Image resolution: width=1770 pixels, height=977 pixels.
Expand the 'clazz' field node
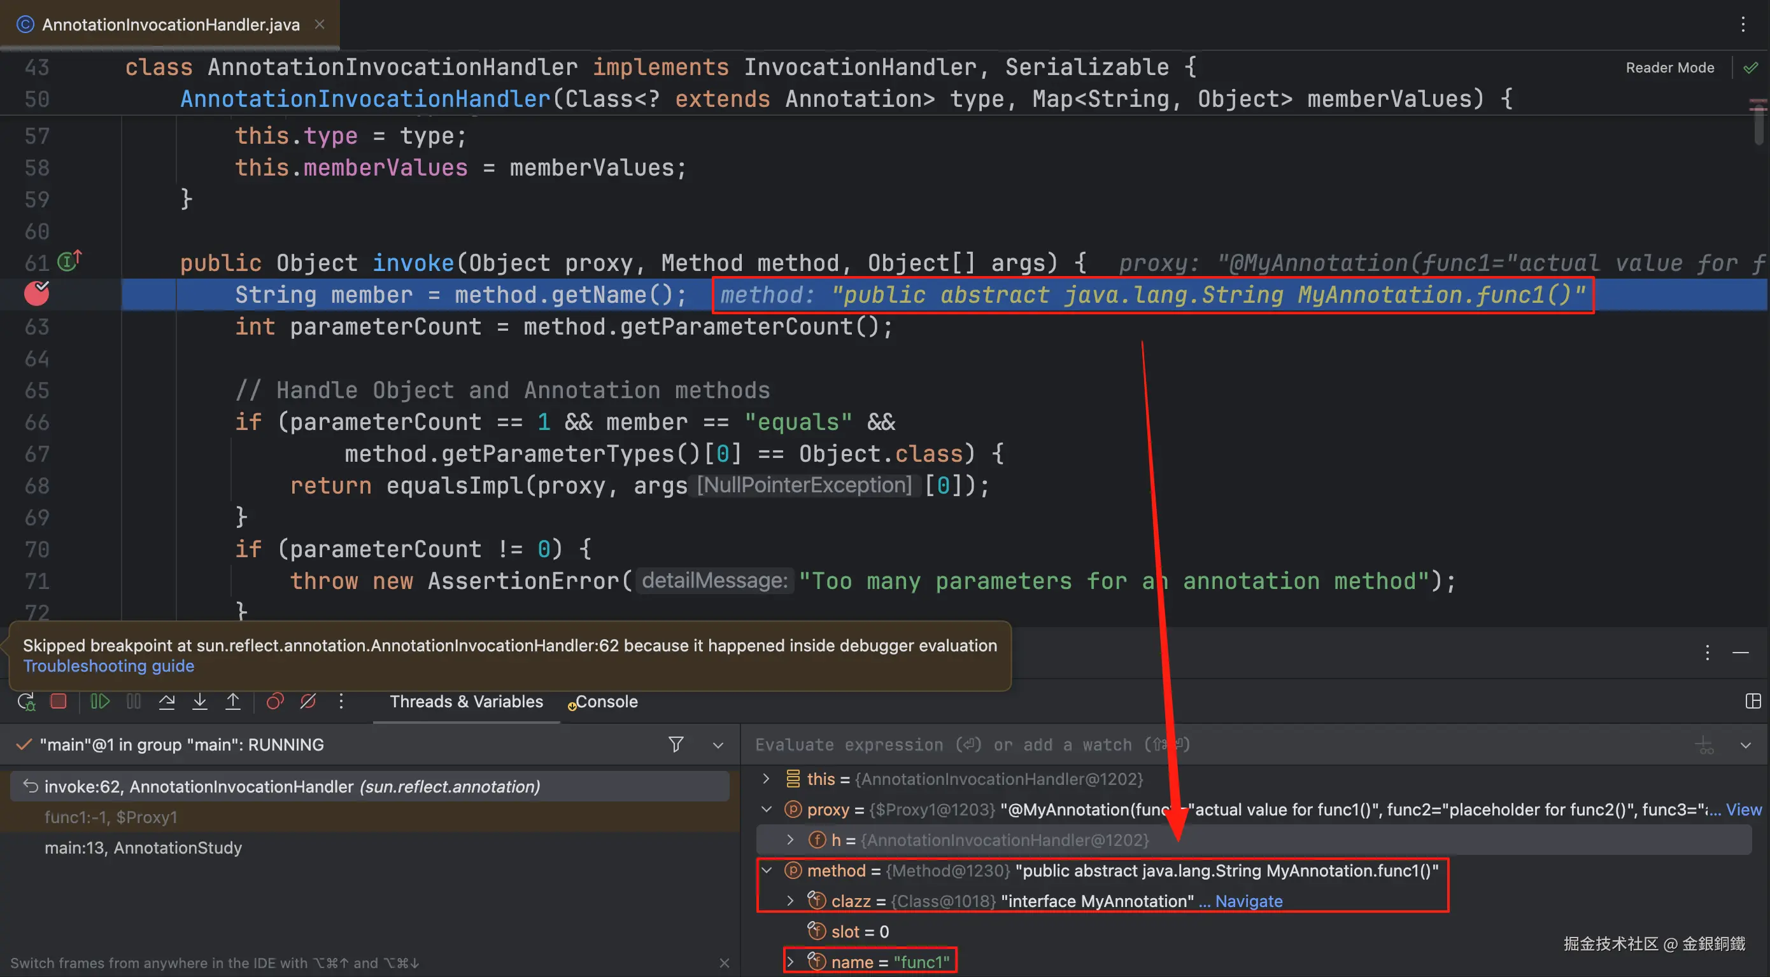coord(790,901)
